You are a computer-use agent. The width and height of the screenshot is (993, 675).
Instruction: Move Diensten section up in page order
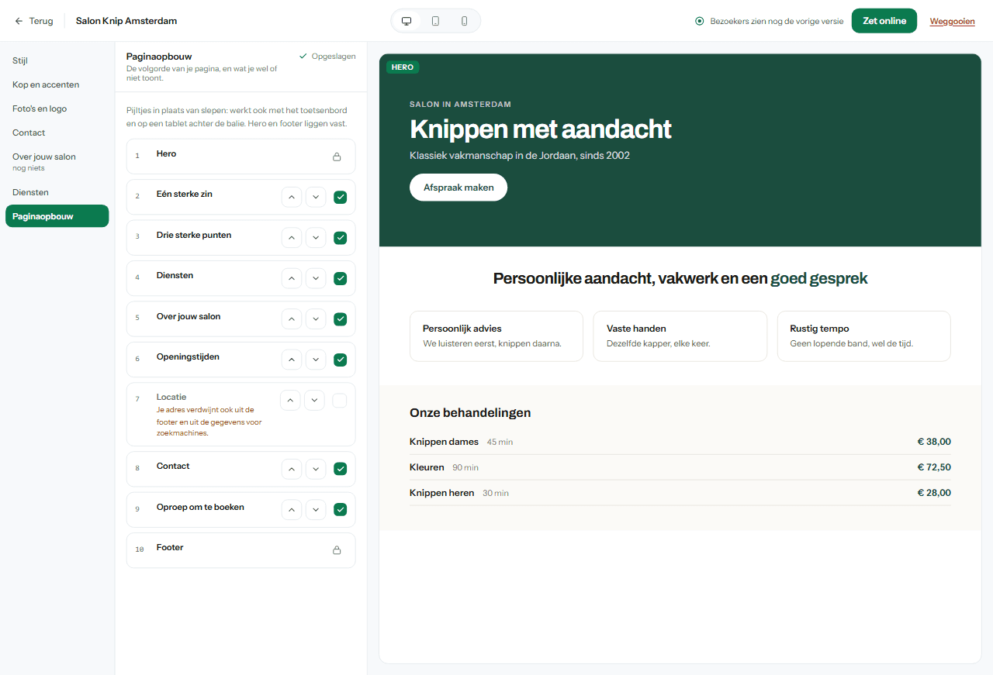[x=291, y=278]
